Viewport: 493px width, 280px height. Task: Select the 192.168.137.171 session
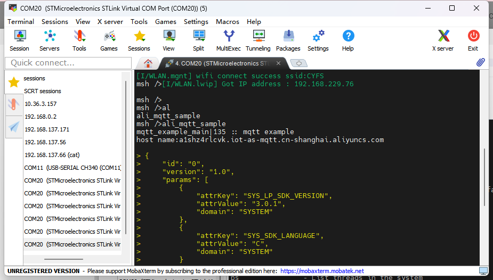click(x=47, y=129)
